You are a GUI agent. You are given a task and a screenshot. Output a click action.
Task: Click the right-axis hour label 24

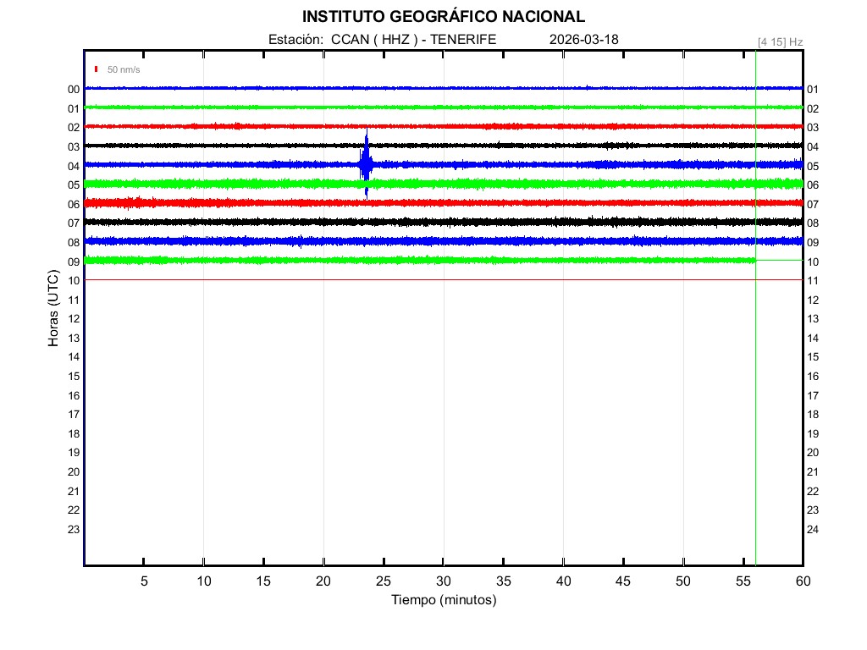(x=813, y=530)
